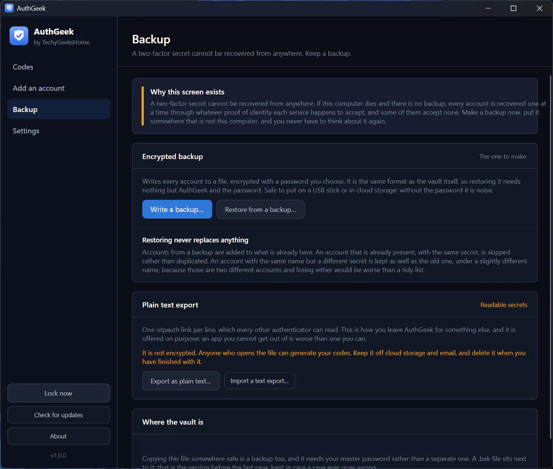This screenshot has height=469, width=553.
Task: Click the Where the vault is heading
Action: (x=173, y=422)
